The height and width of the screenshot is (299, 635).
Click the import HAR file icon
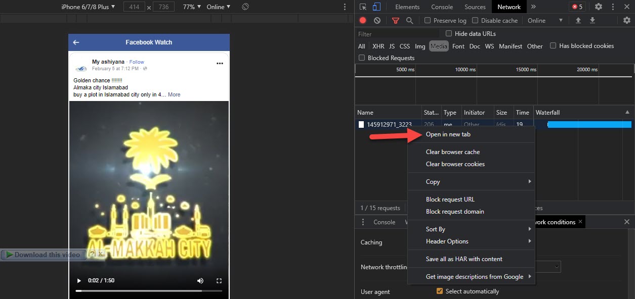(578, 21)
